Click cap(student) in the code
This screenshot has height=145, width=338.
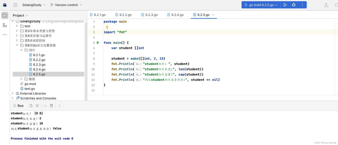190,74
